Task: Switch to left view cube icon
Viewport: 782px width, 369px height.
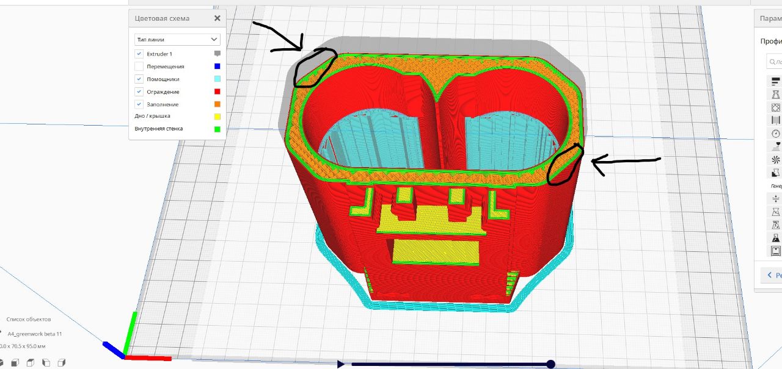Action: click(46, 362)
